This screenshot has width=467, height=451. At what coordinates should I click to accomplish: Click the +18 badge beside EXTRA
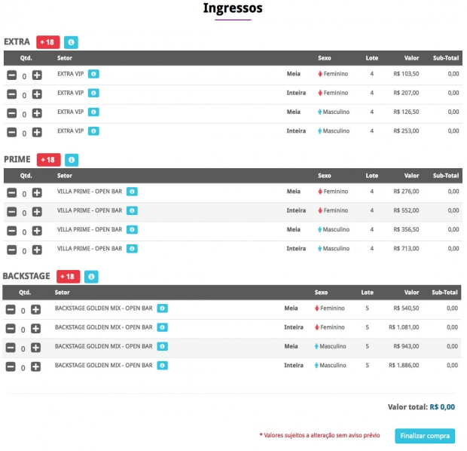pyautogui.click(x=47, y=42)
